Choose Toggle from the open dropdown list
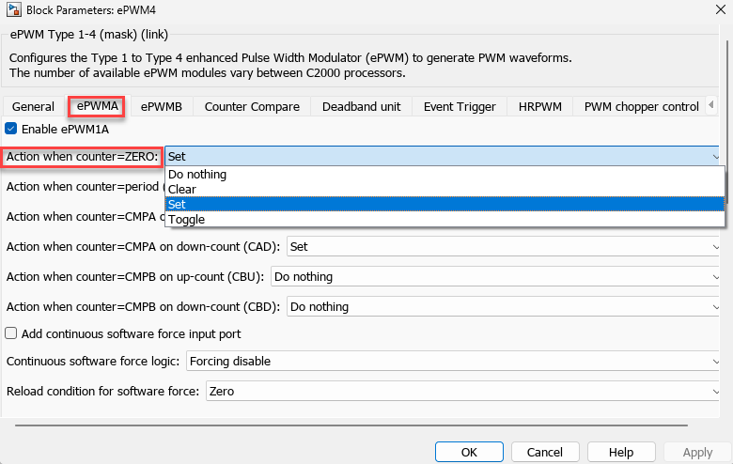This screenshot has width=733, height=464. tap(186, 220)
